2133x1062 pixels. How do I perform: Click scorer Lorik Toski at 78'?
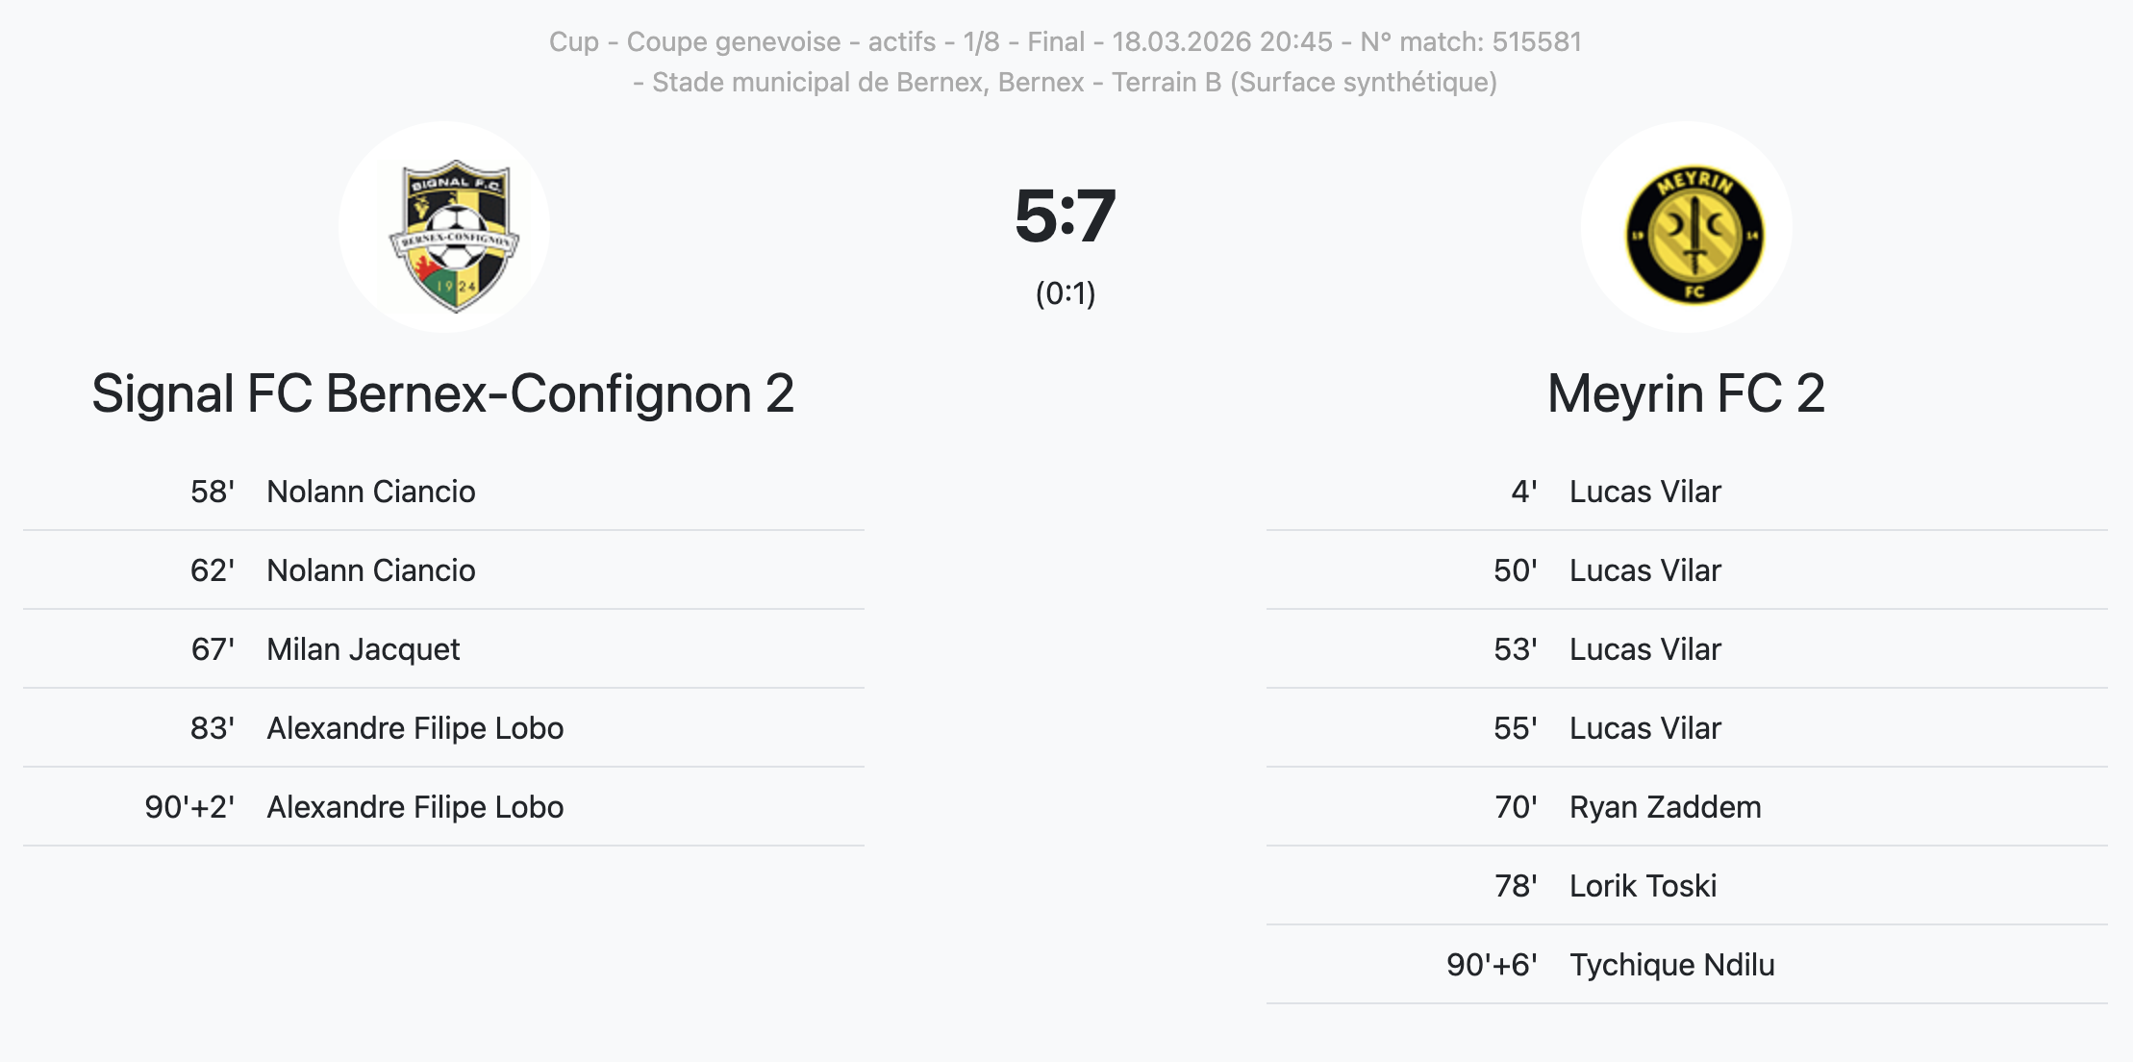point(1643,886)
